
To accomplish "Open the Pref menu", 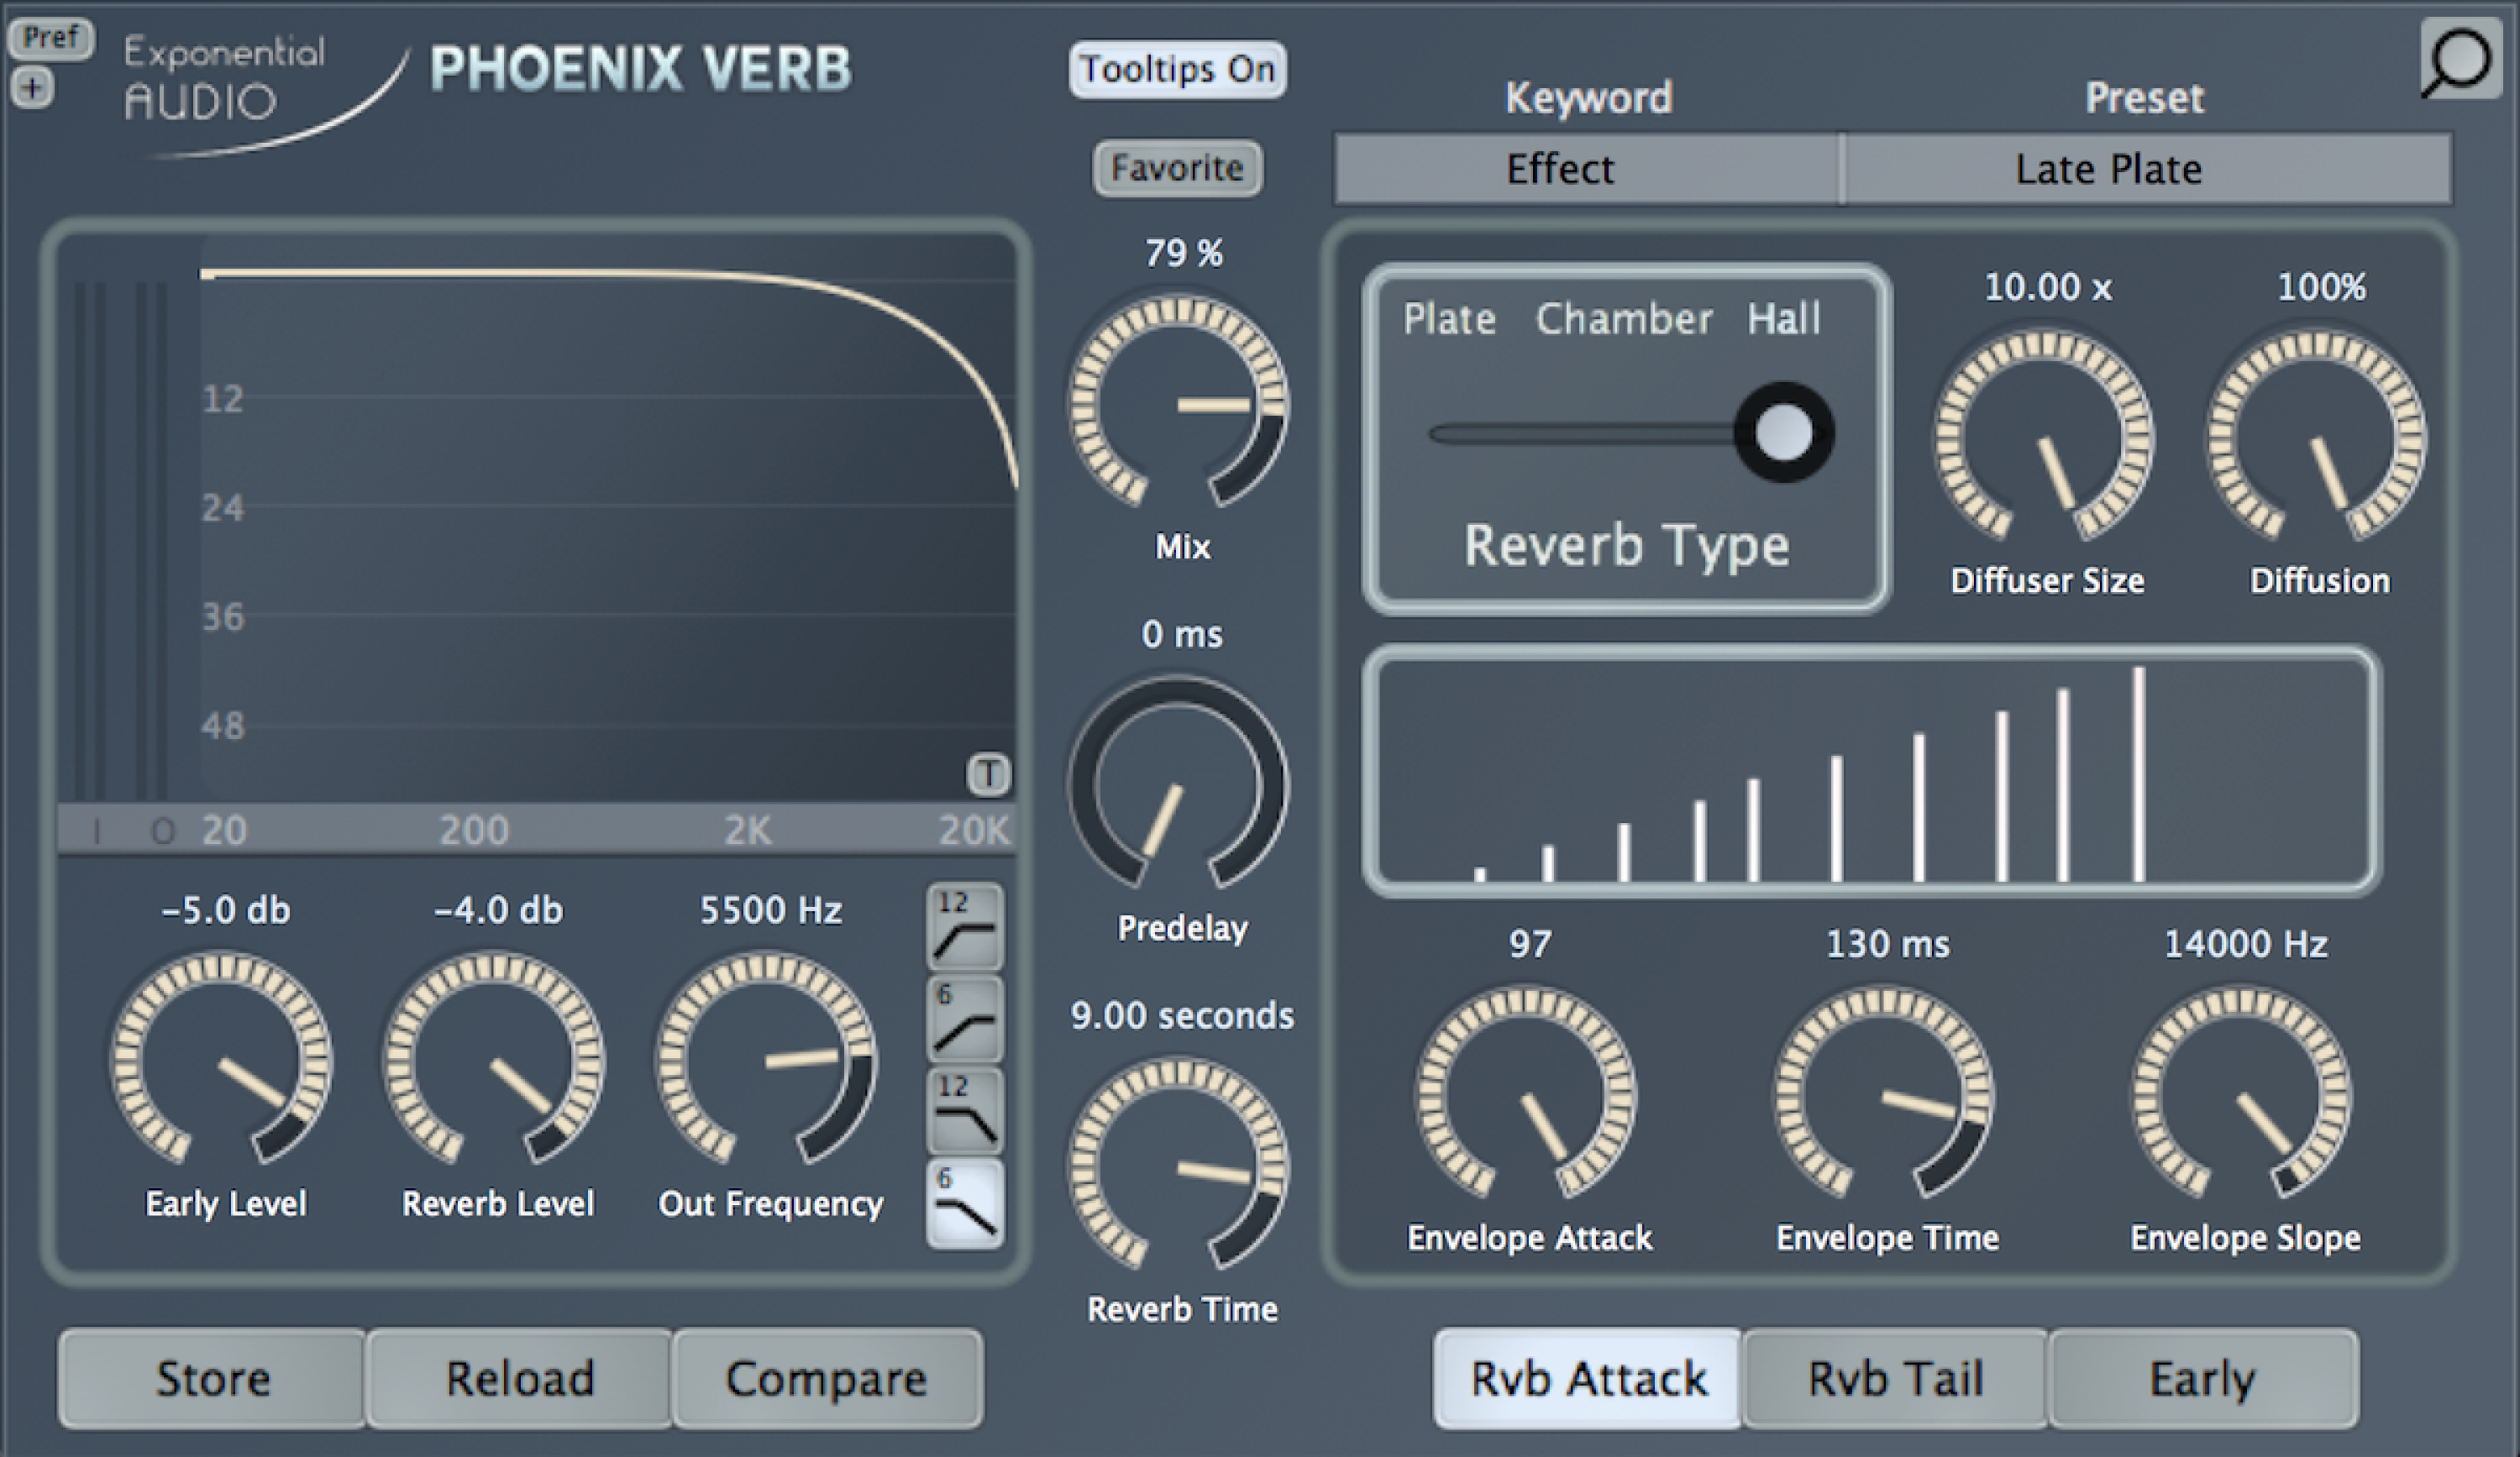I will (x=50, y=38).
